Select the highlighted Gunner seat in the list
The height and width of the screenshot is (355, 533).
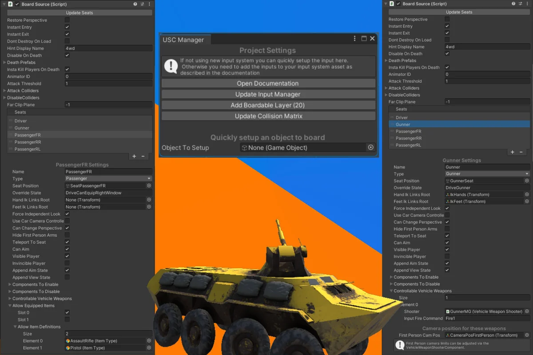(x=459, y=125)
